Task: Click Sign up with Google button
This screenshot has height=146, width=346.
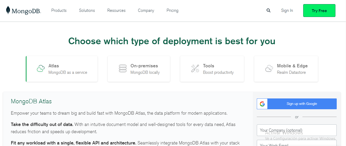Action: click(x=297, y=104)
